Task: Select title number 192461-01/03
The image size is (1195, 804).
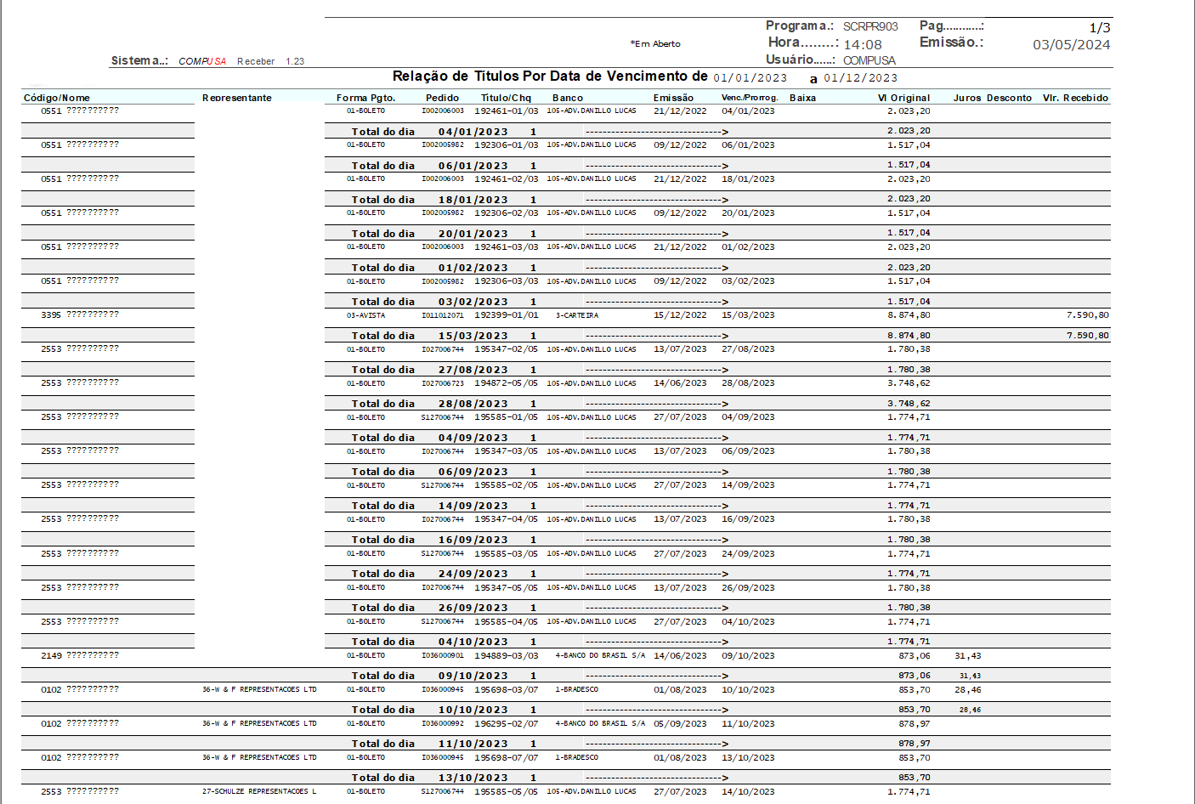Action: click(x=506, y=110)
